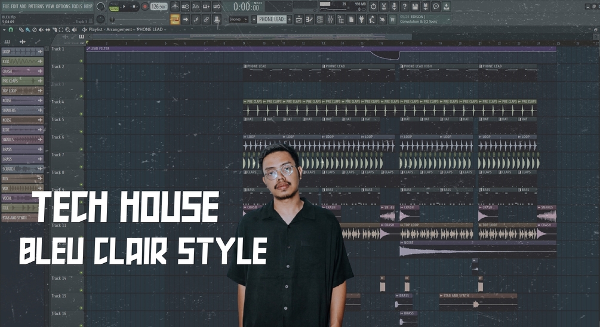The image size is (600, 327).
Task: Open the FILE menu
Action: (6, 7)
